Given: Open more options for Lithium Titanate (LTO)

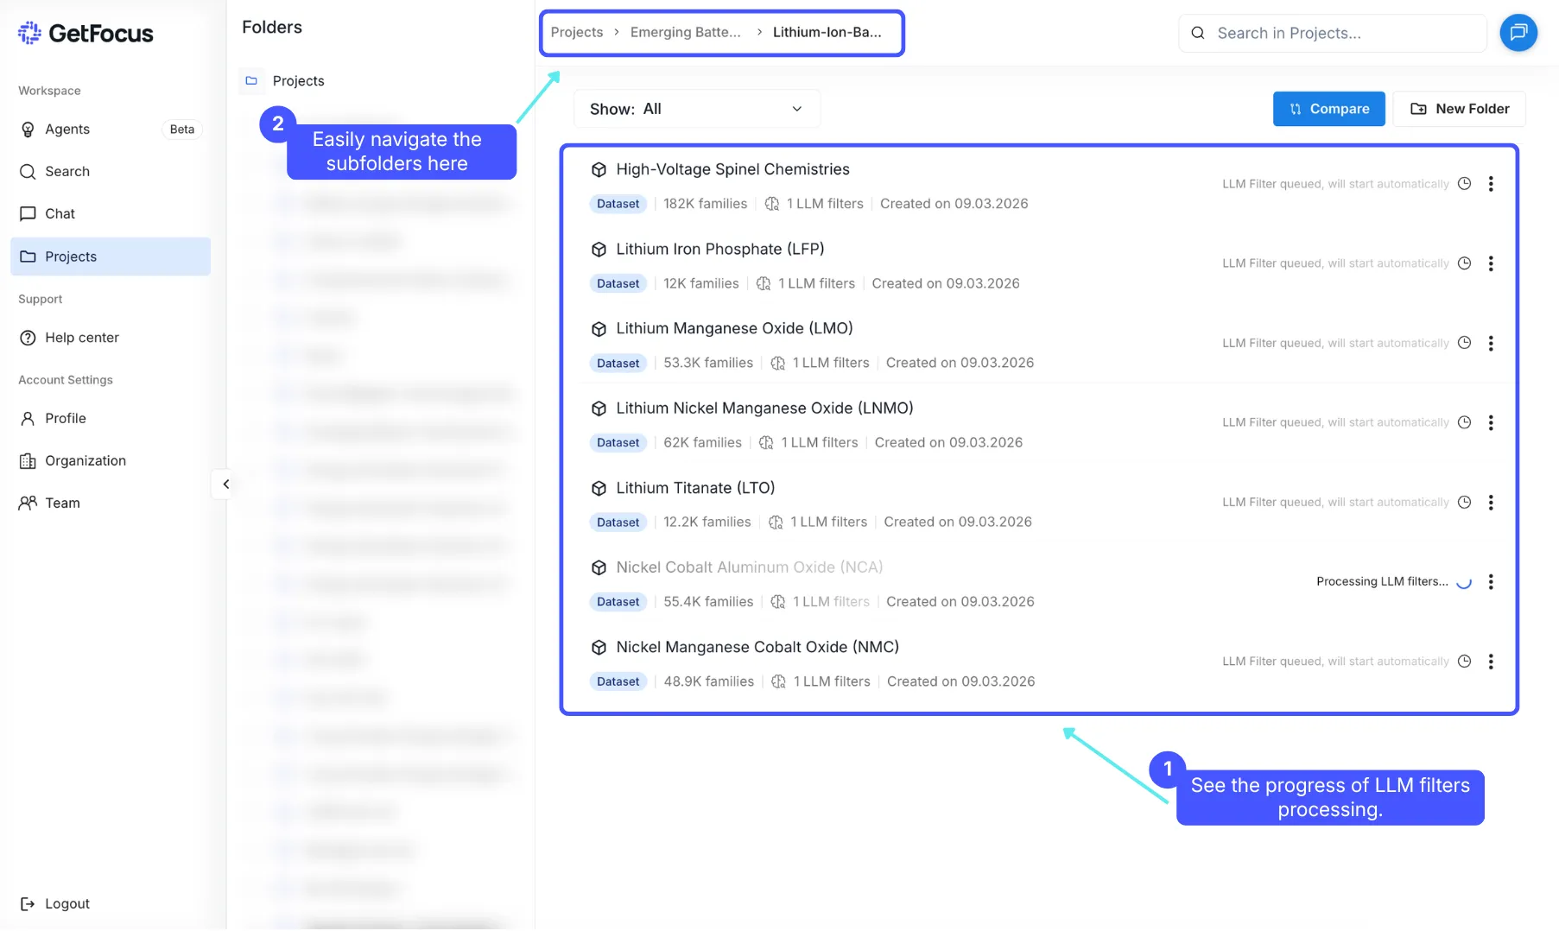Looking at the screenshot, I should [1491, 502].
